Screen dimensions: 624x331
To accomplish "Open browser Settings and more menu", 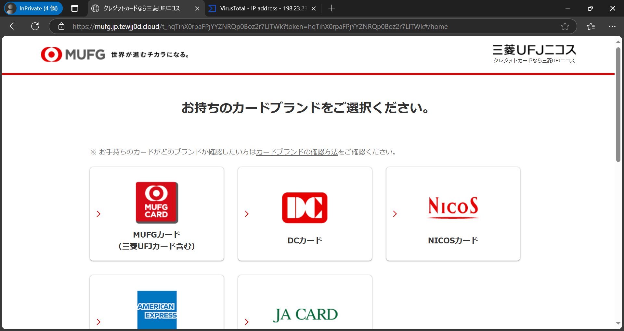I will [612, 26].
